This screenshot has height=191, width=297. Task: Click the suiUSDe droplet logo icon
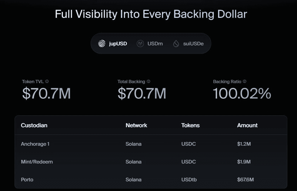(x=176, y=44)
